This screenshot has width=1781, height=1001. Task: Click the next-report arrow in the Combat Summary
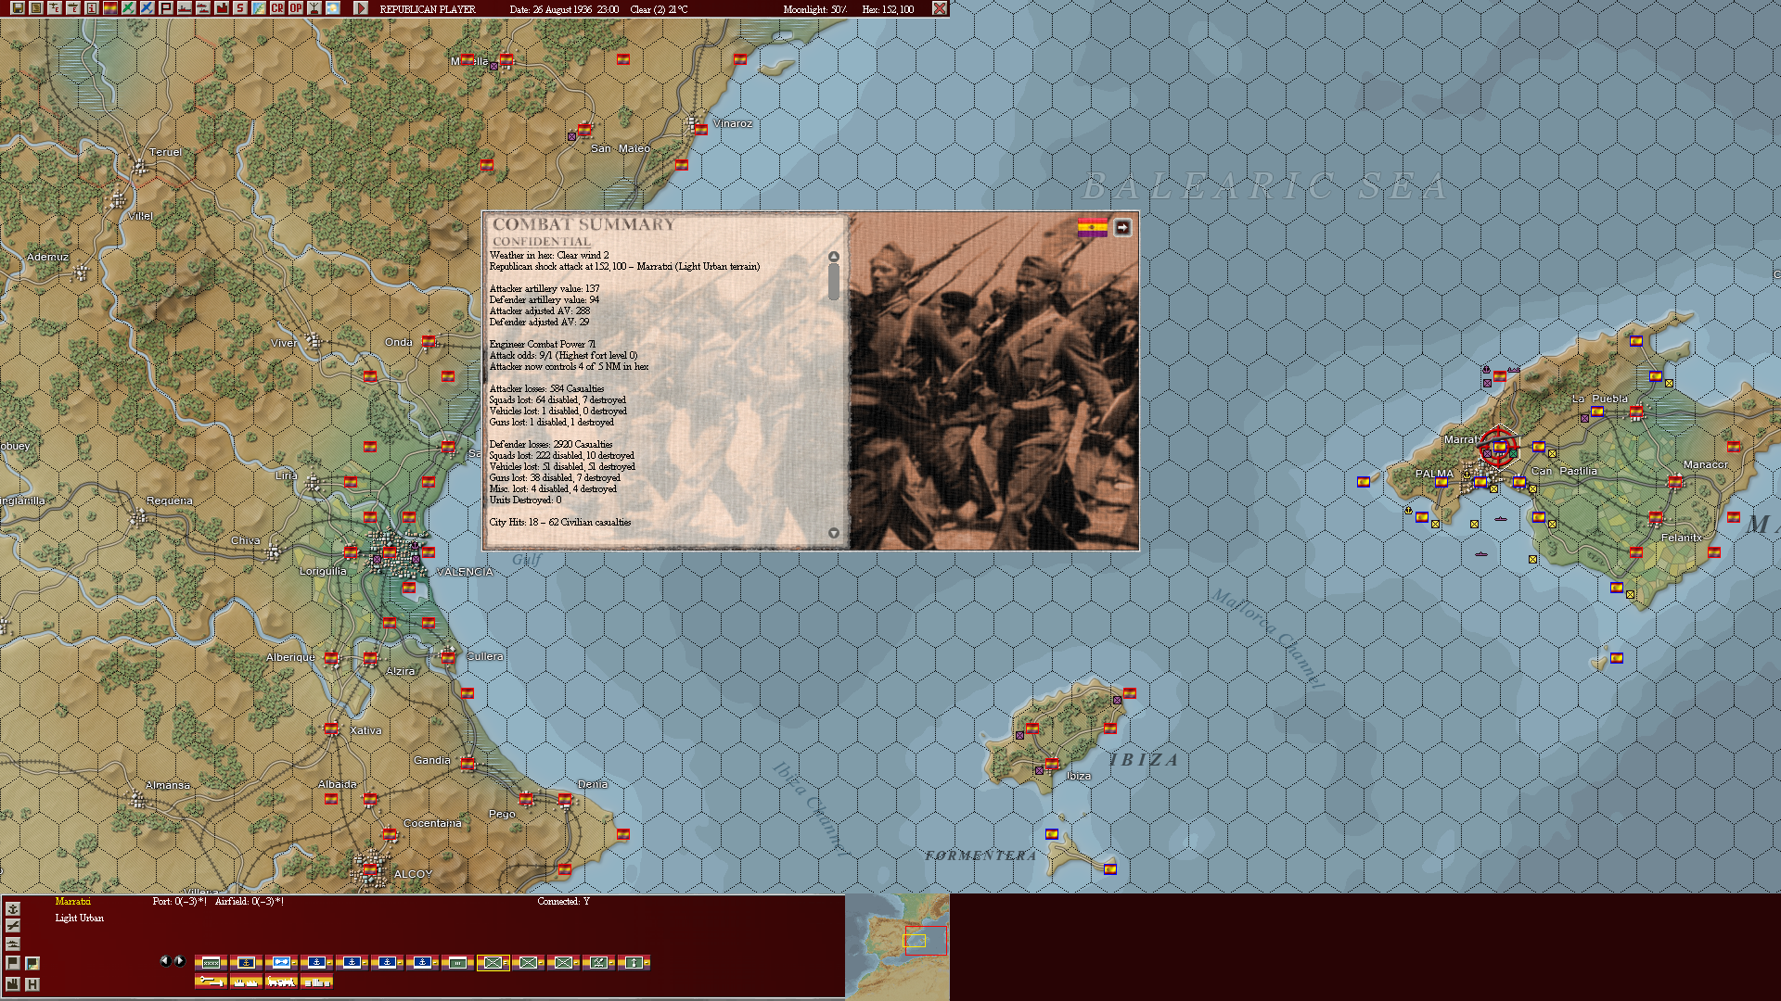[1121, 225]
